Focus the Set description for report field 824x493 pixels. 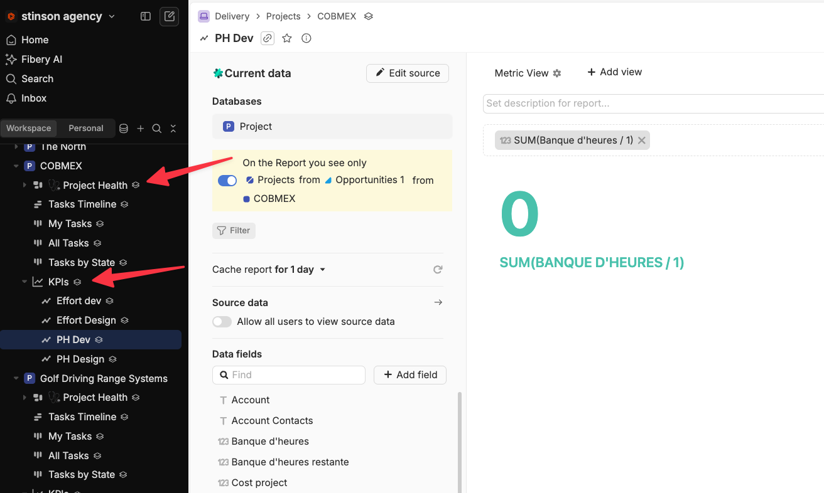[x=653, y=103]
